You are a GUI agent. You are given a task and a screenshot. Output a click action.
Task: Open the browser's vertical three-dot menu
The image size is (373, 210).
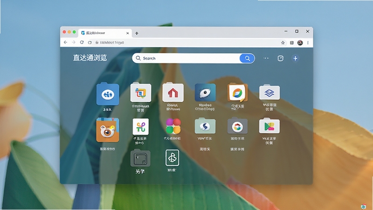click(308, 42)
